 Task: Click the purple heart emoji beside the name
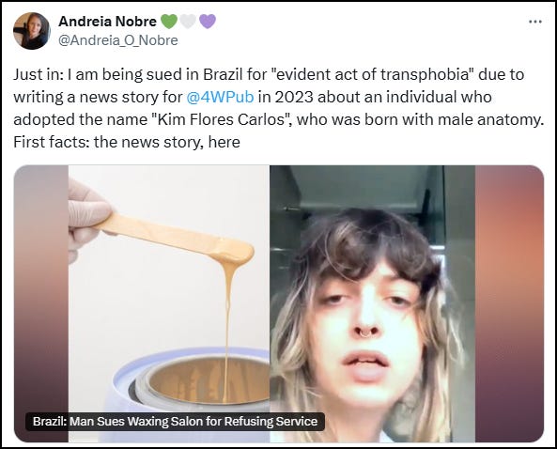[207, 22]
